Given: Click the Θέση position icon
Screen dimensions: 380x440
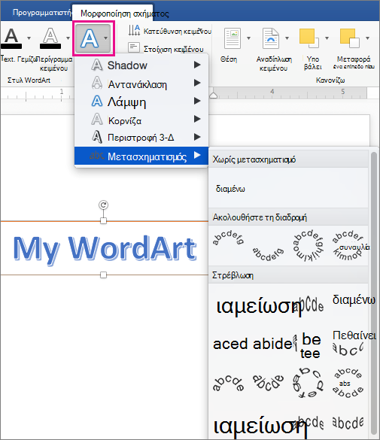Looking at the screenshot, I should [x=232, y=38].
